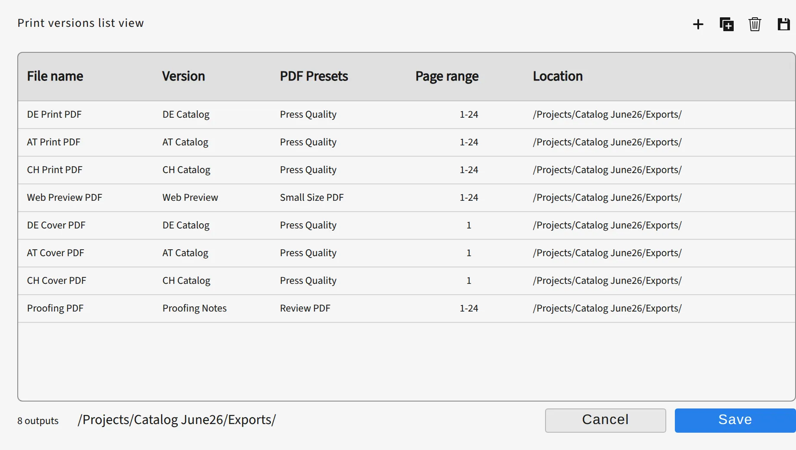
Task: Select the DE Print PDF file name
Action: [54, 115]
